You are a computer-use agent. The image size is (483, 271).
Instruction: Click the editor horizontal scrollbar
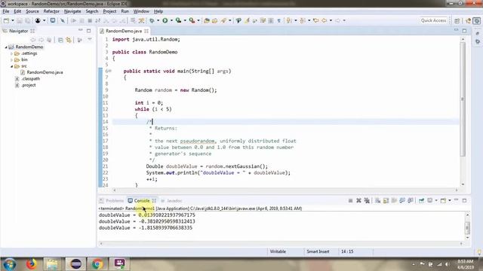pos(285,190)
